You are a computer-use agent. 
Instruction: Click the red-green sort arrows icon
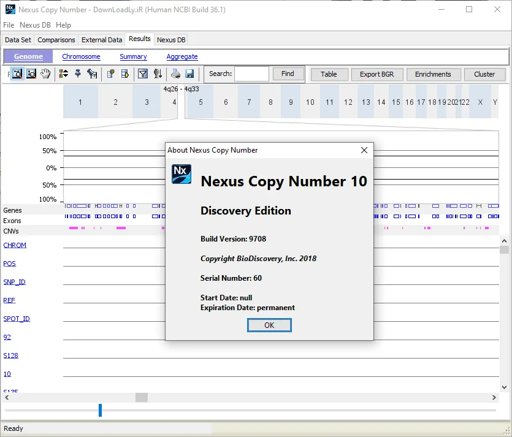pos(64,74)
